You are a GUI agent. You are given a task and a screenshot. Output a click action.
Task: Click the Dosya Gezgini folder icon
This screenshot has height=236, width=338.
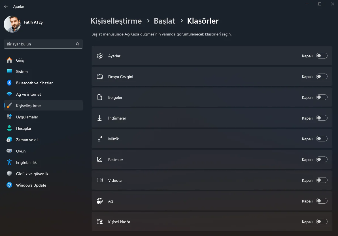click(100, 76)
